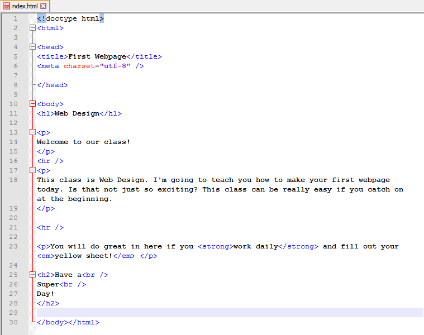The width and height of the screenshot is (424, 335).
Task: Collapse the red <body> fold marker
Action: click(32, 104)
